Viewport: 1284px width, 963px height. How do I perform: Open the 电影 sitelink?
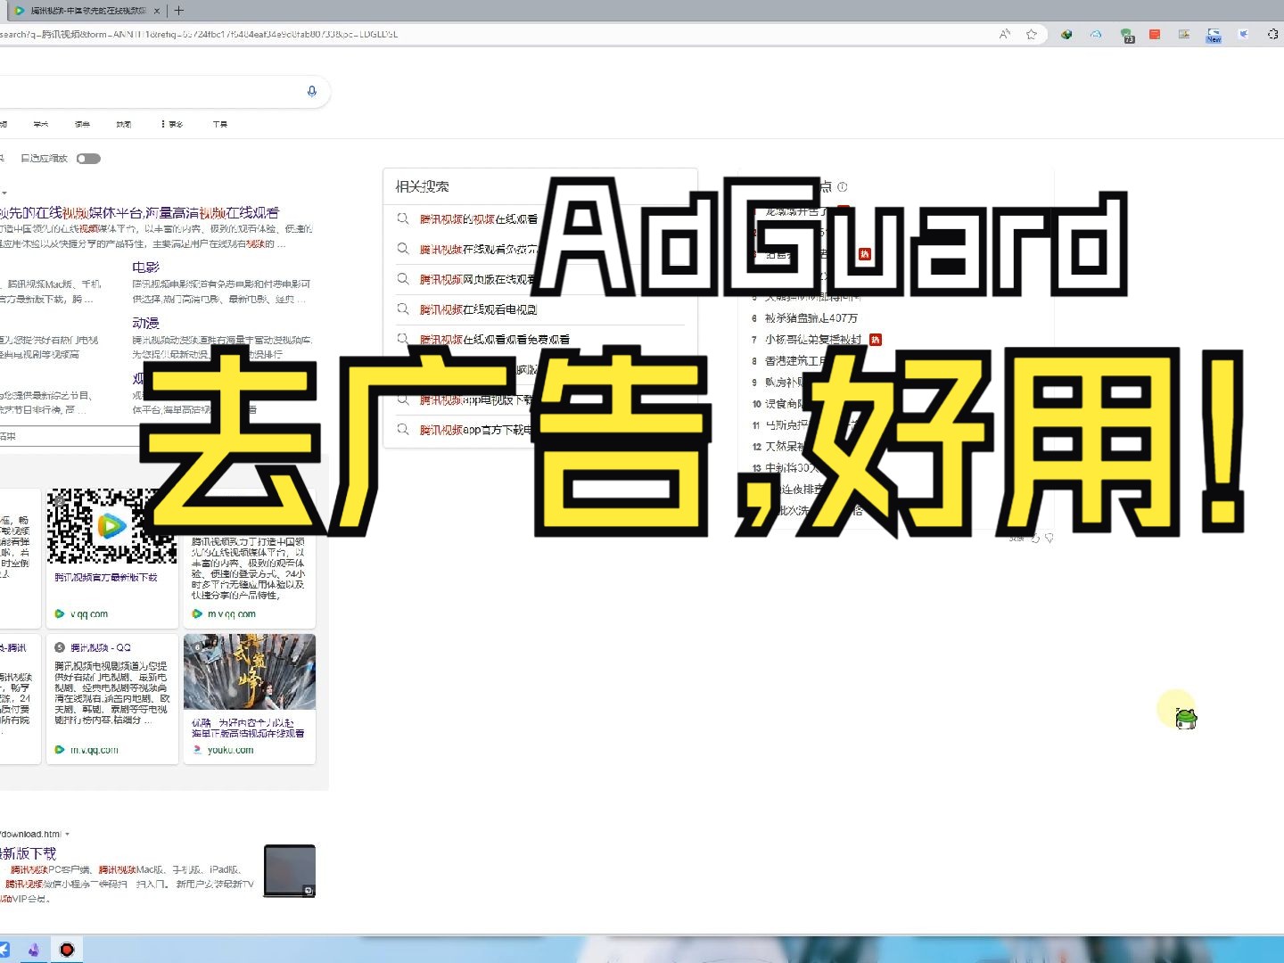point(145,267)
